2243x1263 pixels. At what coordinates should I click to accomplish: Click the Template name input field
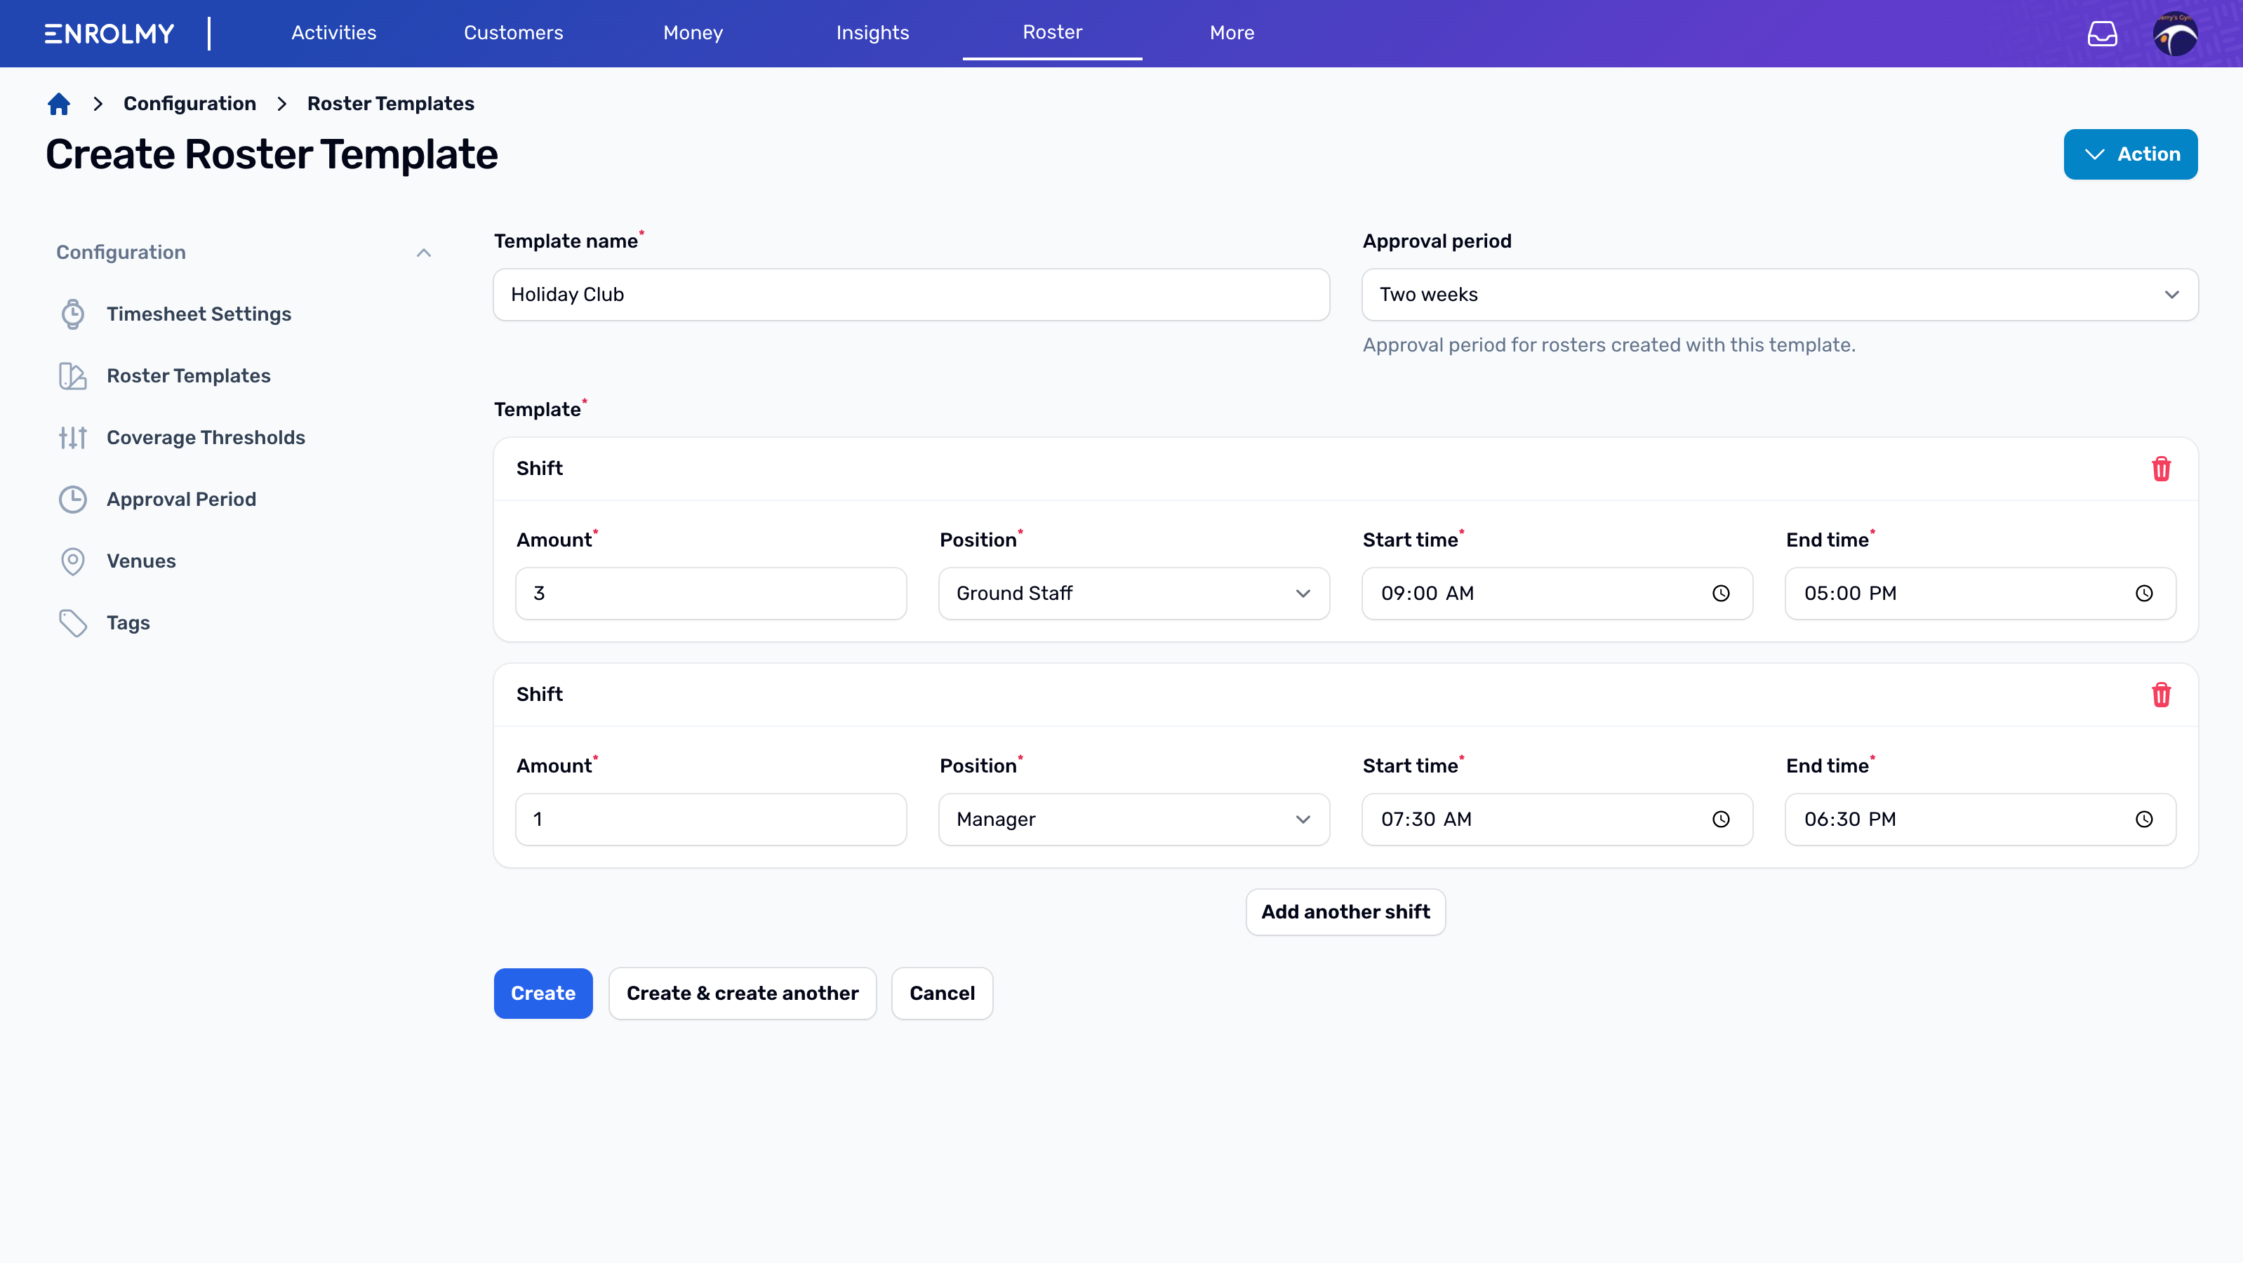click(912, 294)
